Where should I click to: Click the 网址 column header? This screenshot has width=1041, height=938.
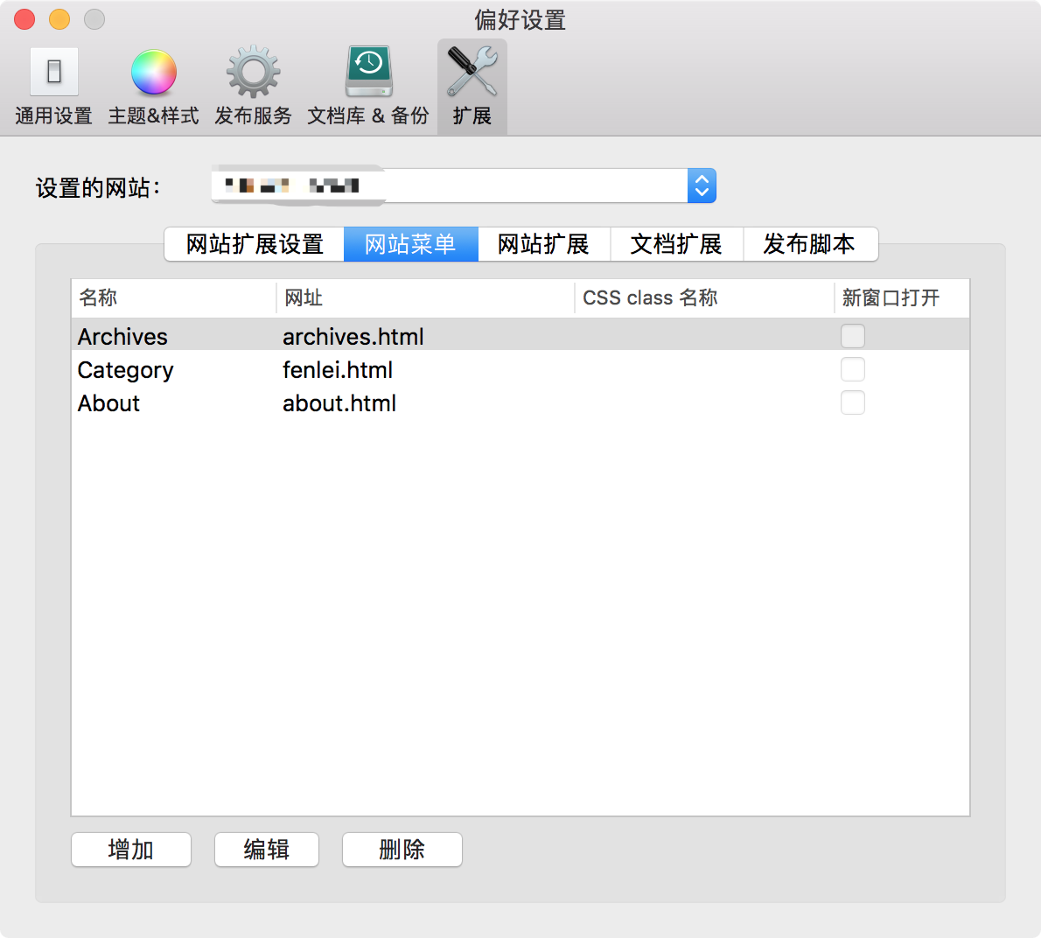coord(425,297)
